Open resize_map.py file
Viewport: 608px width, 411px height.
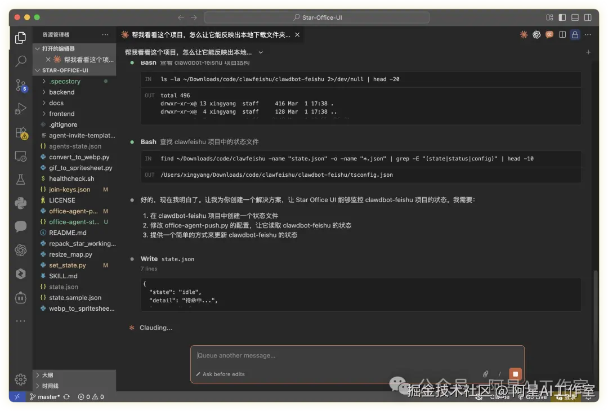tap(74, 254)
